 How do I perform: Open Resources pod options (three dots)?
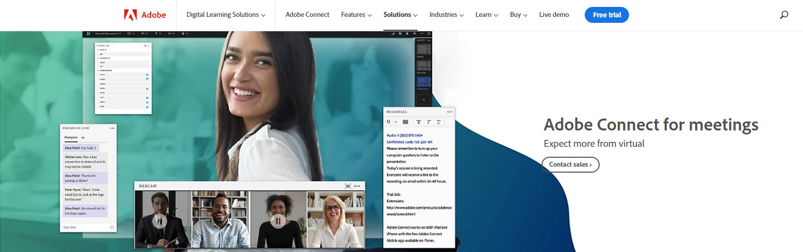pyautogui.click(x=450, y=112)
